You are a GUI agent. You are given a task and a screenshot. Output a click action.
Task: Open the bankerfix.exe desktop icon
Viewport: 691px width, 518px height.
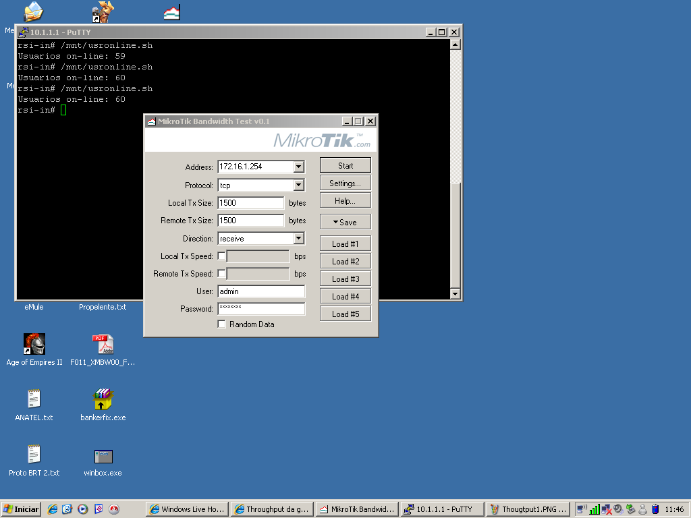click(103, 400)
